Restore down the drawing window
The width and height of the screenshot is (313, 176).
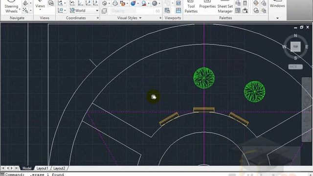point(301,27)
